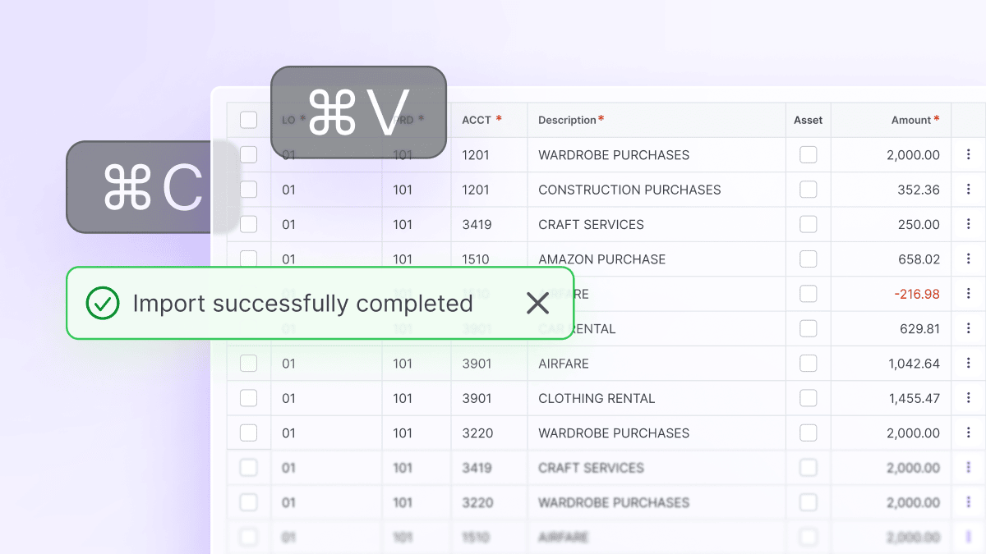Image resolution: width=986 pixels, height=554 pixels.
Task: Open row menu for CRAFT SERVICES 2,000.00
Action: [969, 468]
